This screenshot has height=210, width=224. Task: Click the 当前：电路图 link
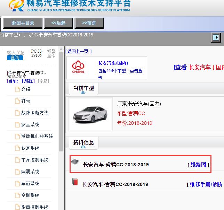tap(21, 81)
